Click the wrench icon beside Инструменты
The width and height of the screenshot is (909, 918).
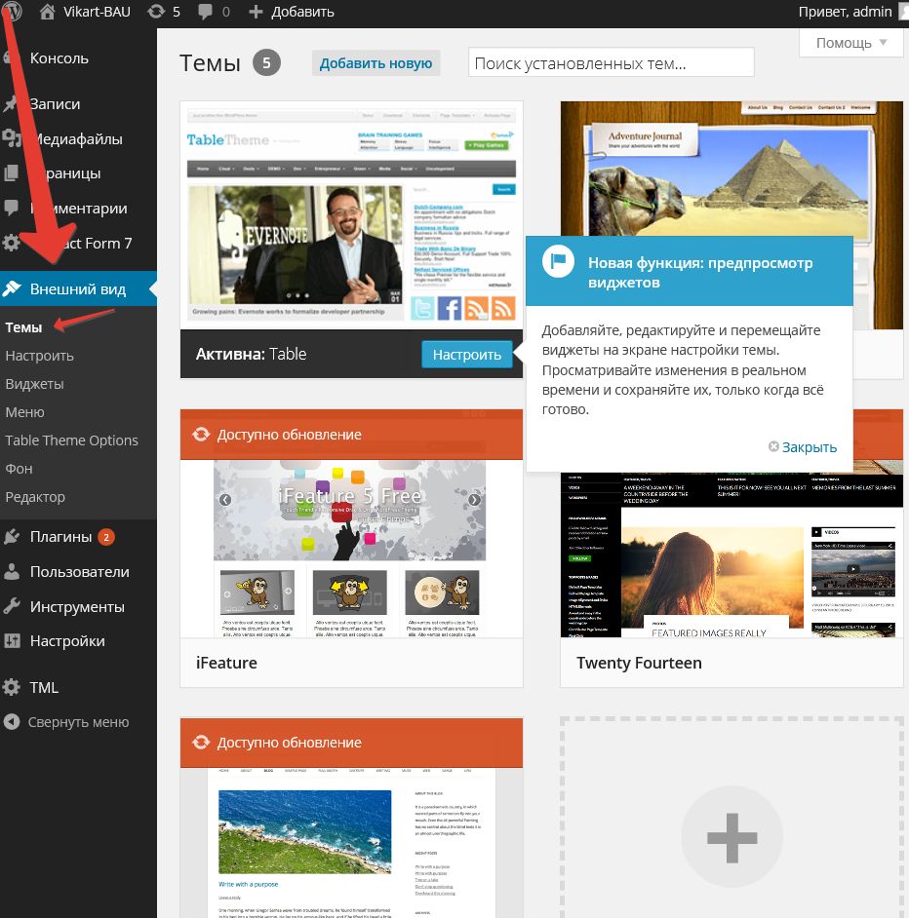click(x=12, y=606)
